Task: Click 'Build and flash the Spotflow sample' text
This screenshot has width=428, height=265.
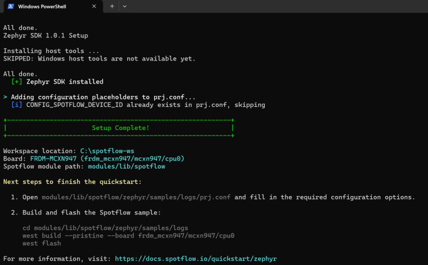Action: point(92,212)
